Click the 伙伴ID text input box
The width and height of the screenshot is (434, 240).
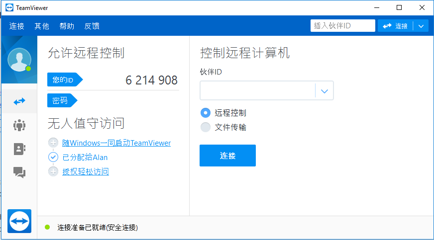pyautogui.click(x=257, y=91)
